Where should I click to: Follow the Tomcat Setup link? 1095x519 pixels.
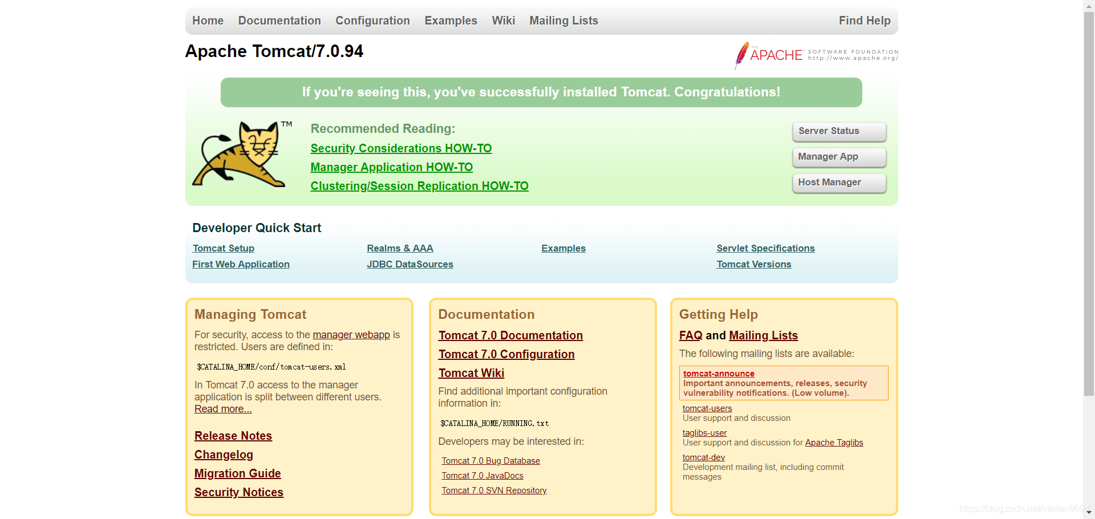[223, 248]
